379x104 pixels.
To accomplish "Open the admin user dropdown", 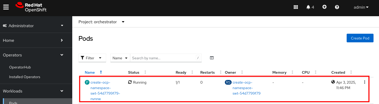I will (361, 7).
